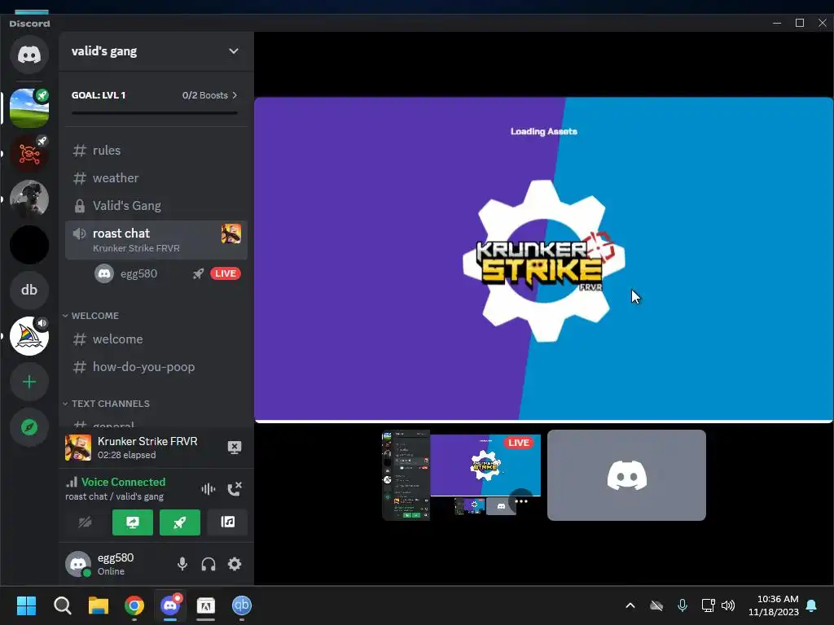Click the main Krunker Strike stream view

[x=543, y=260]
